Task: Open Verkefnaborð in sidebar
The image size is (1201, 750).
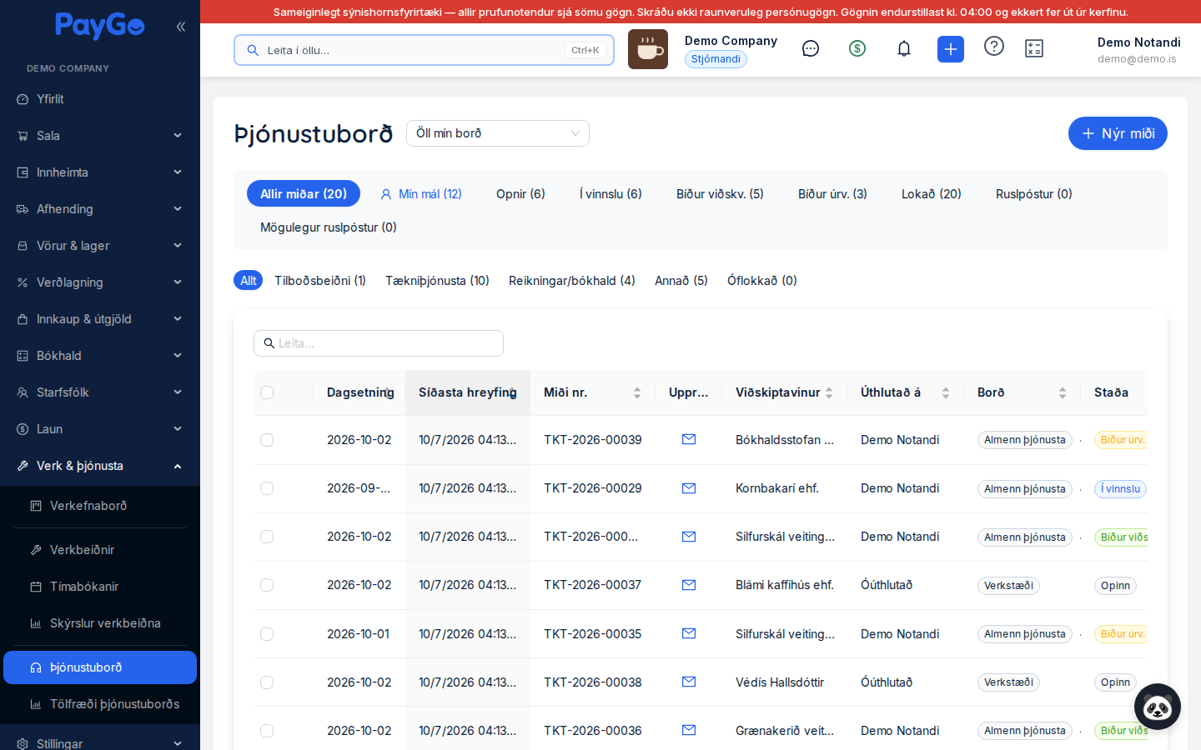Action: tap(100, 506)
